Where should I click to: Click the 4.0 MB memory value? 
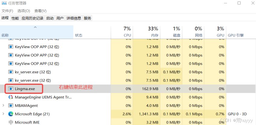click(x=152, y=106)
